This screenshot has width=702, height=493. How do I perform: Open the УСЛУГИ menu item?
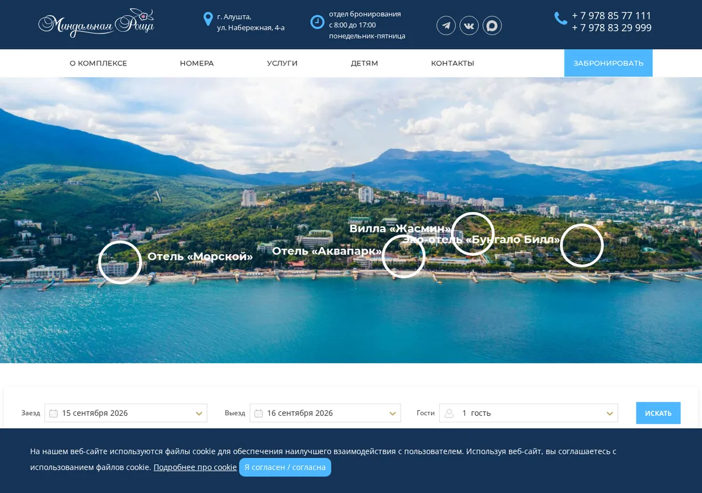[282, 63]
